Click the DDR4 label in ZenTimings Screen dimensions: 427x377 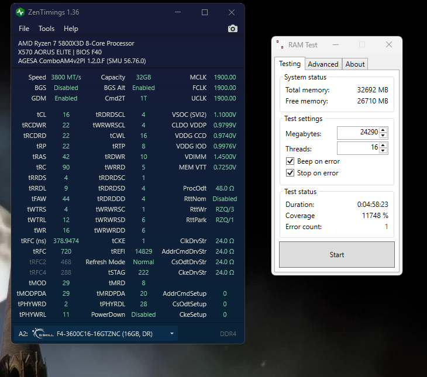[228, 334]
